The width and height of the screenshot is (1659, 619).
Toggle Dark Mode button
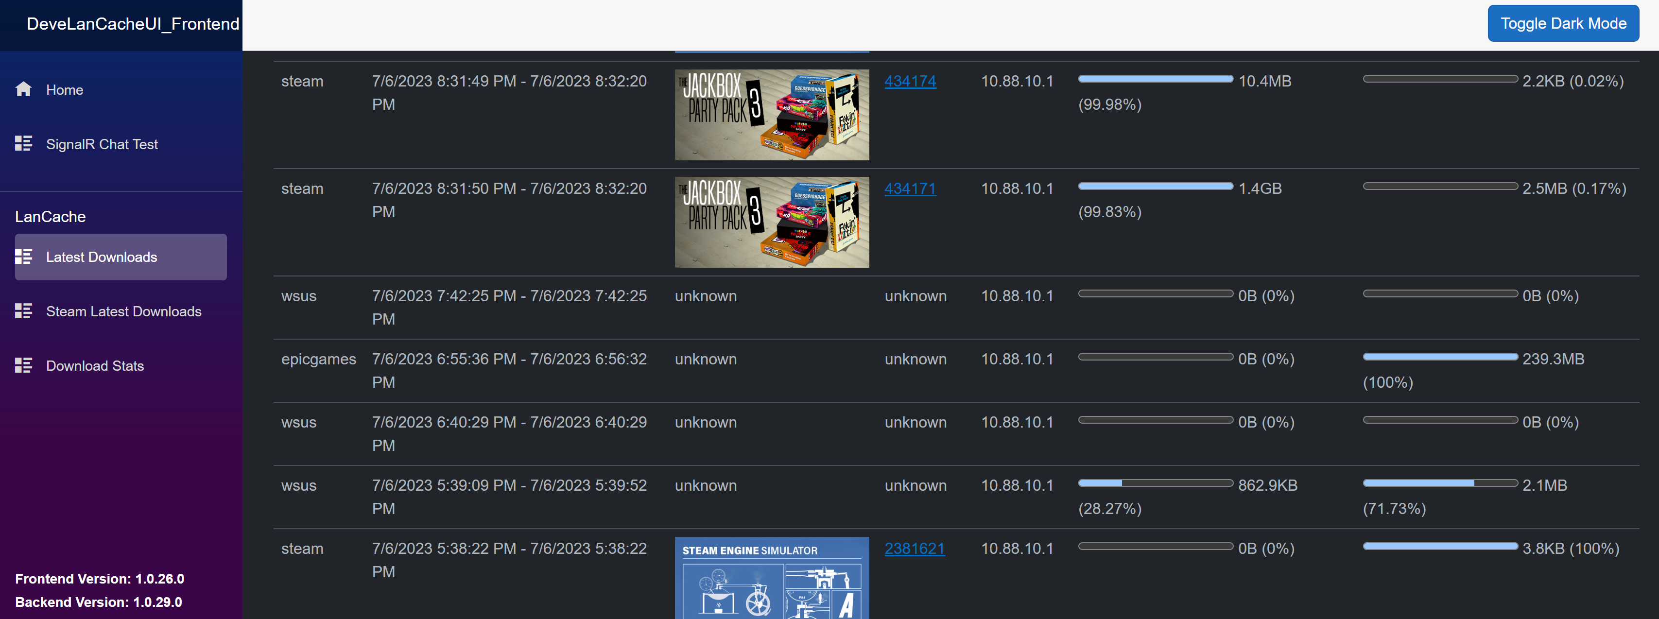tap(1563, 23)
